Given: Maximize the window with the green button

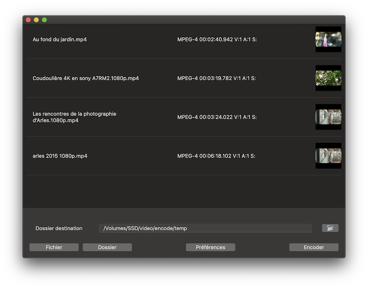Looking at the screenshot, I should (44, 20).
